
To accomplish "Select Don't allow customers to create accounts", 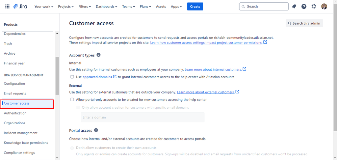I will (72, 148).
